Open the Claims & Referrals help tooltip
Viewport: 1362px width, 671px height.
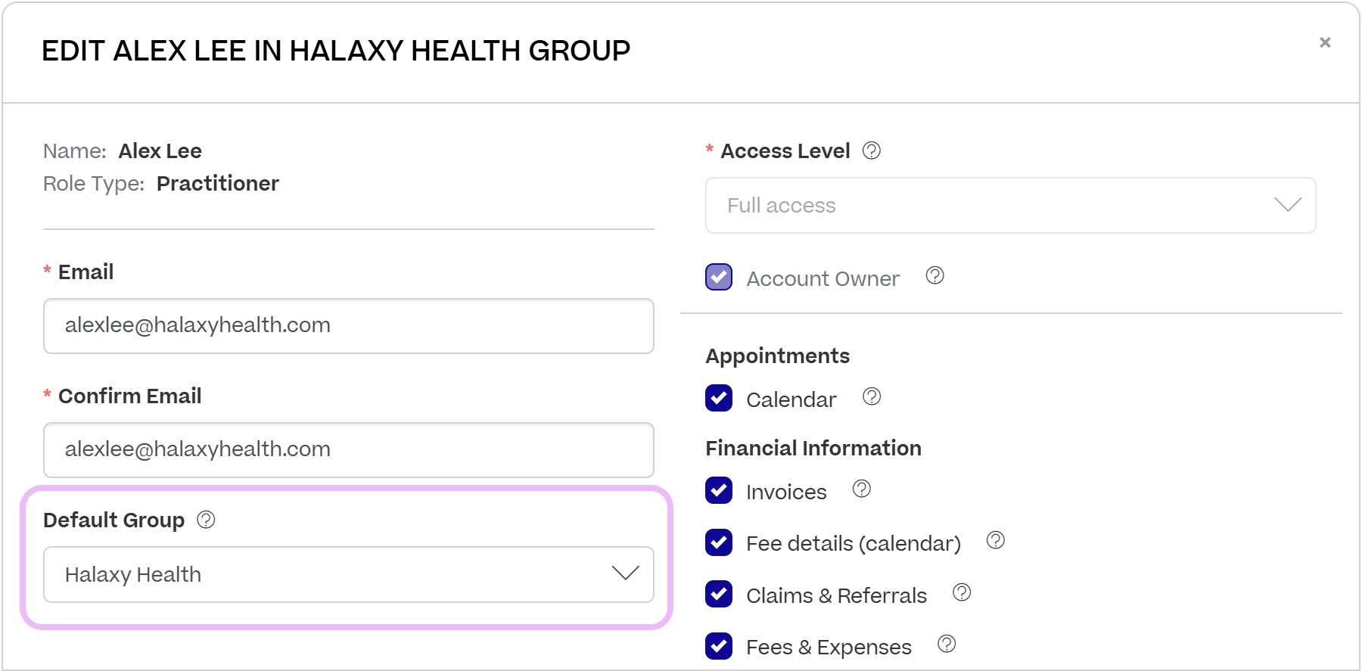tap(962, 593)
